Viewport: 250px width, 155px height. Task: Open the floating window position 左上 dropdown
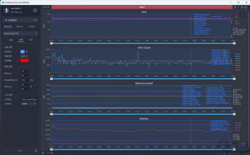click(25, 56)
